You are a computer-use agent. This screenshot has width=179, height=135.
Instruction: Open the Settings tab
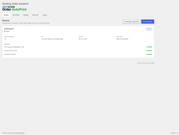tap(26, 15)
